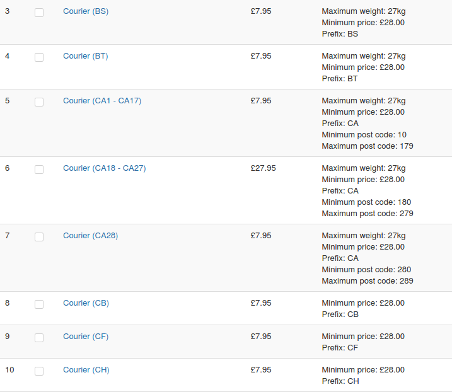Open the Courier (CF) shipping method

click(x=86, y=337)
